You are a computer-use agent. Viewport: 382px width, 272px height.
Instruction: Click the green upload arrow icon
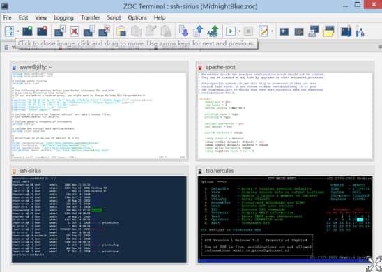tap(213, 31)
